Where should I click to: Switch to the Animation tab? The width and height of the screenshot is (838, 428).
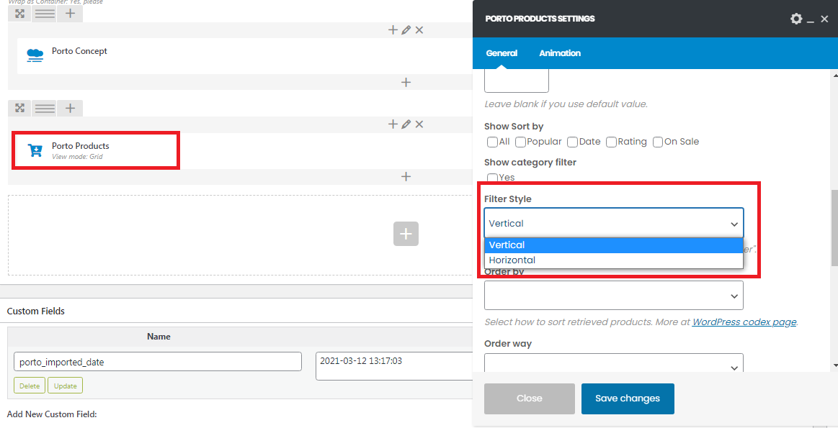[x=560, y=53]
